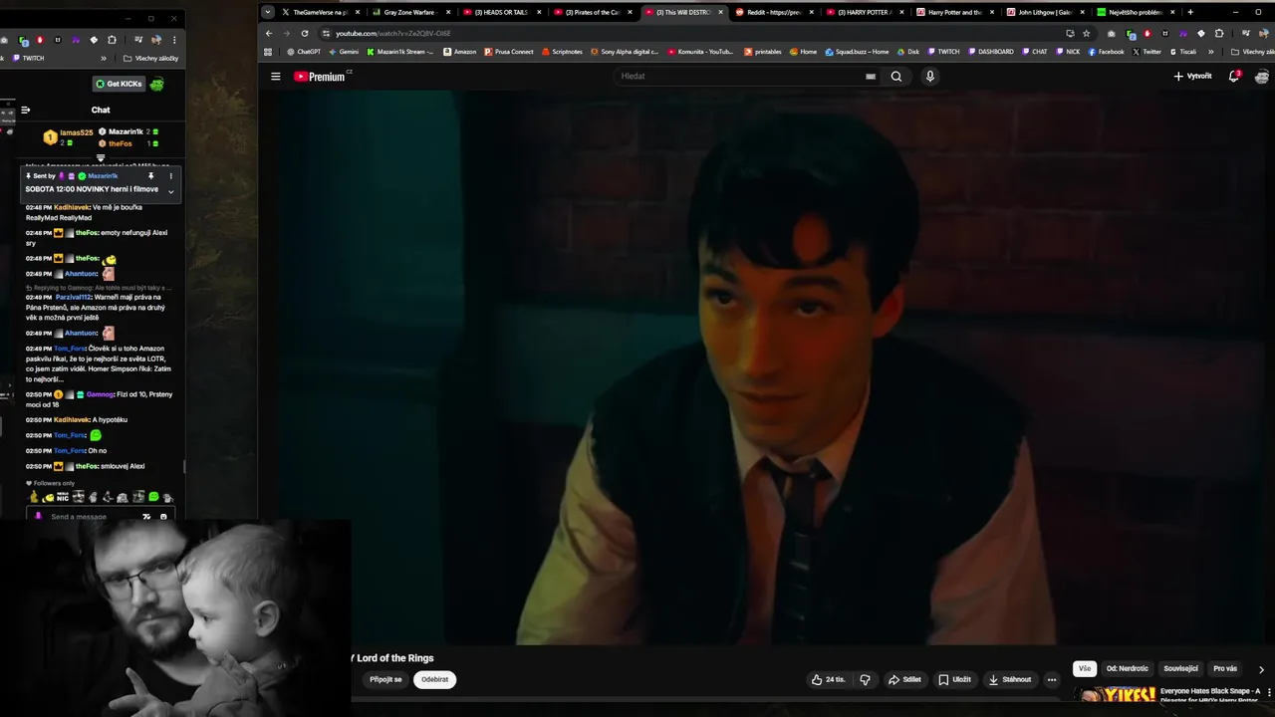Viewport: 1275px width, 717px height.
Task: Click the Odebírat subscribe button
Action: tap(434, 680)
